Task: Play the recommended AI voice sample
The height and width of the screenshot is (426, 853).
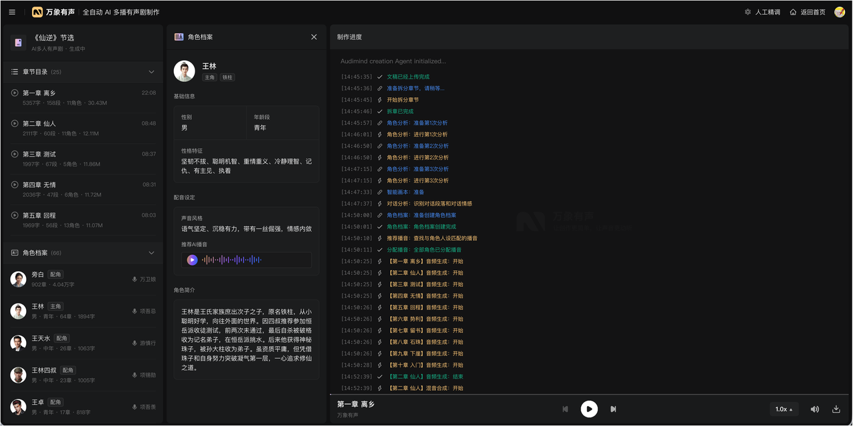Action: (193, 260)
